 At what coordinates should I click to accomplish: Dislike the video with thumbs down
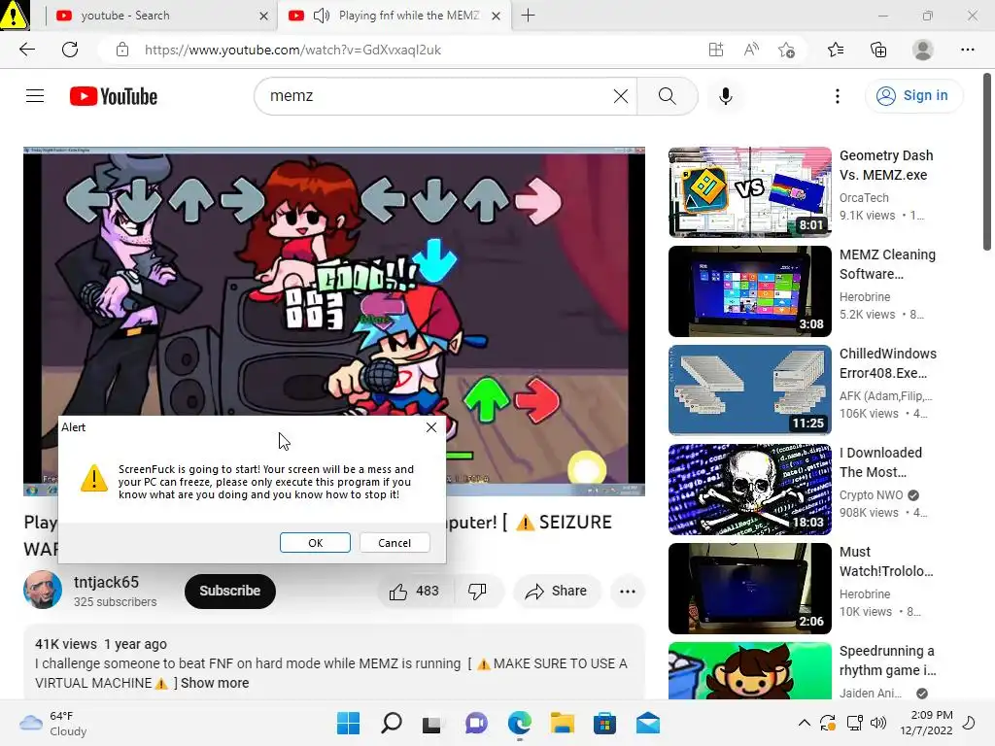pyautogui.click(x=478, y=592)
